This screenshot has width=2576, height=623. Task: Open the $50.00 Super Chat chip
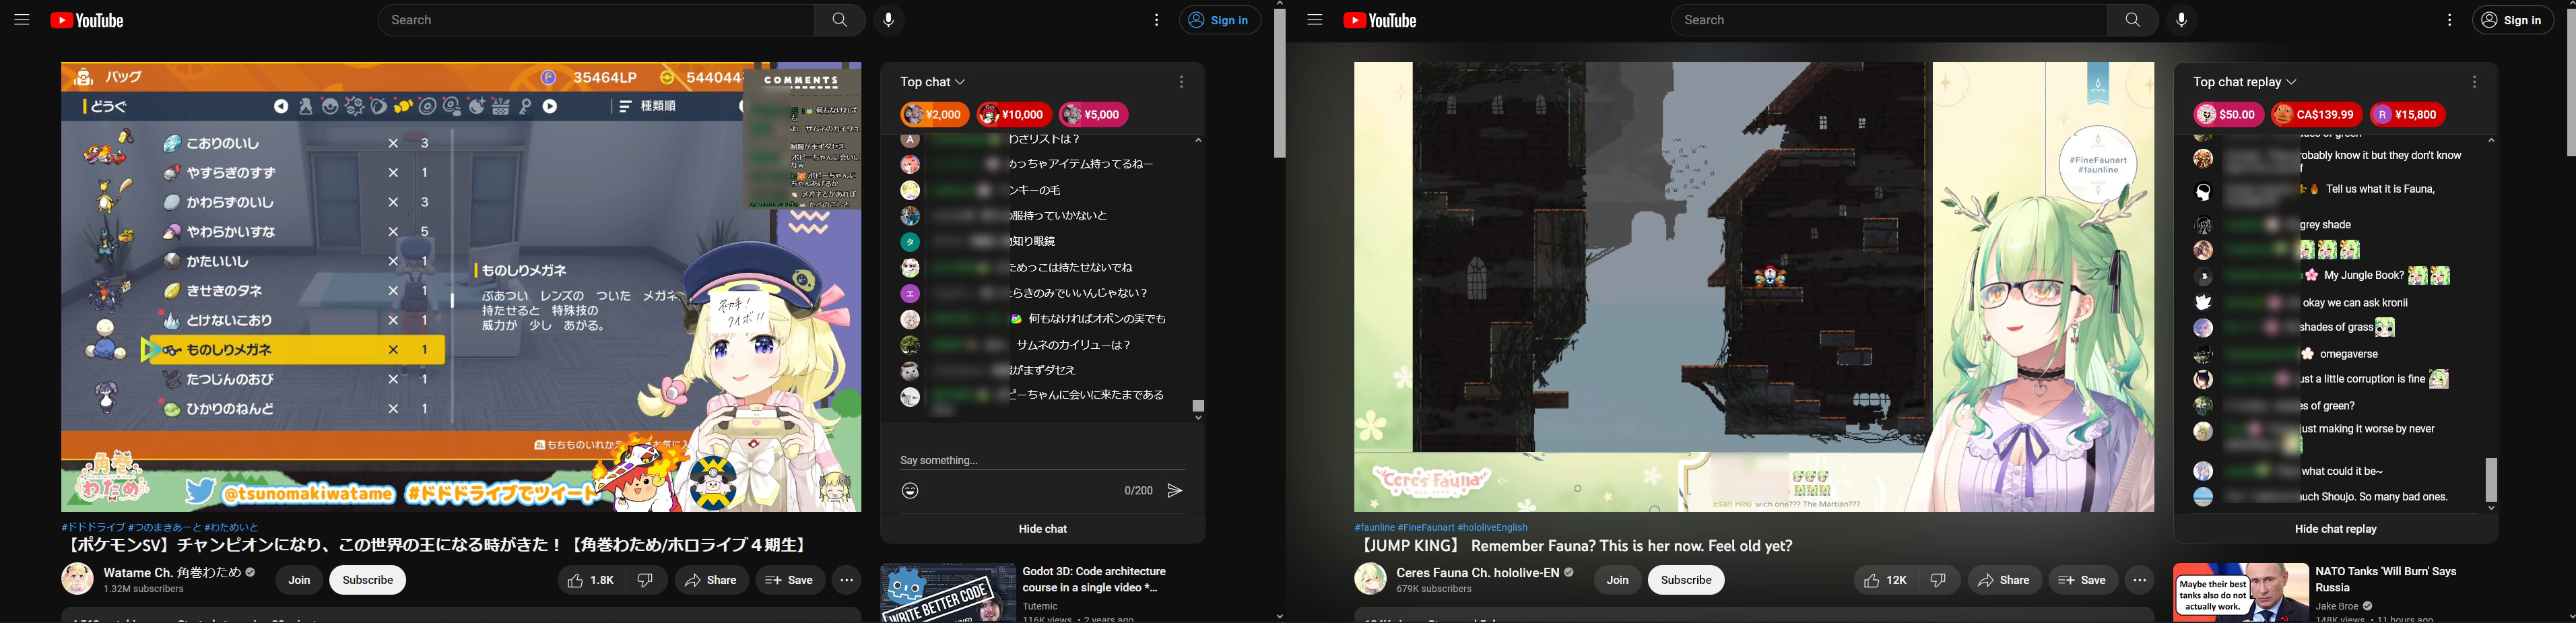[x=2229, y=115]
